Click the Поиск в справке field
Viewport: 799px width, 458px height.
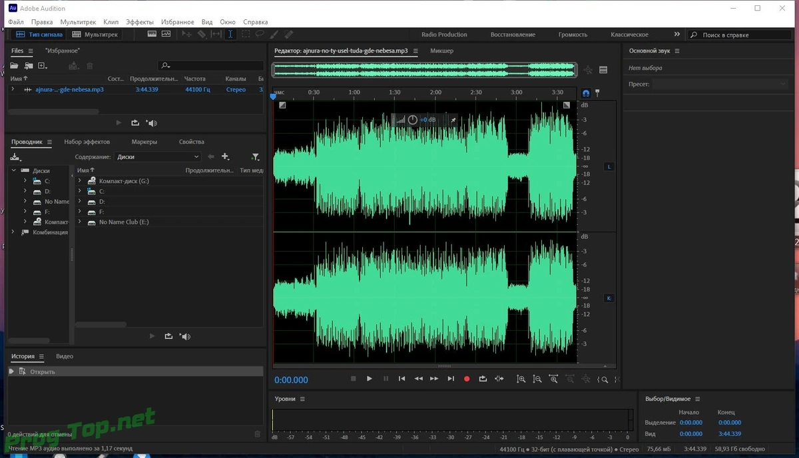click(x=740, y=35)
